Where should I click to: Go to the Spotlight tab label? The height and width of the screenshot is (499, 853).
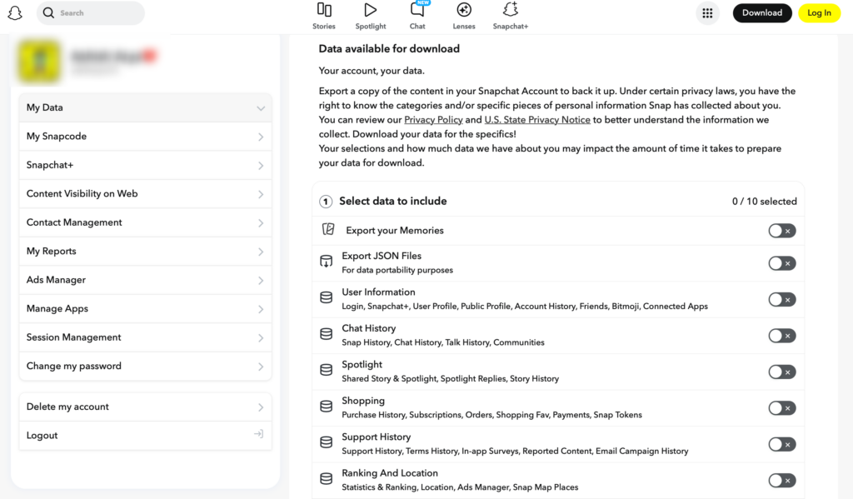click(371, 26)
